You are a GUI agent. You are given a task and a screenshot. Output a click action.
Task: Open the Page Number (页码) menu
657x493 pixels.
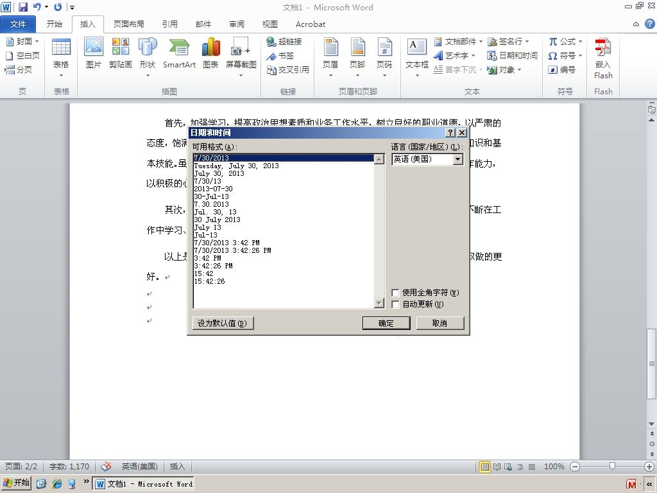(384, 57)
